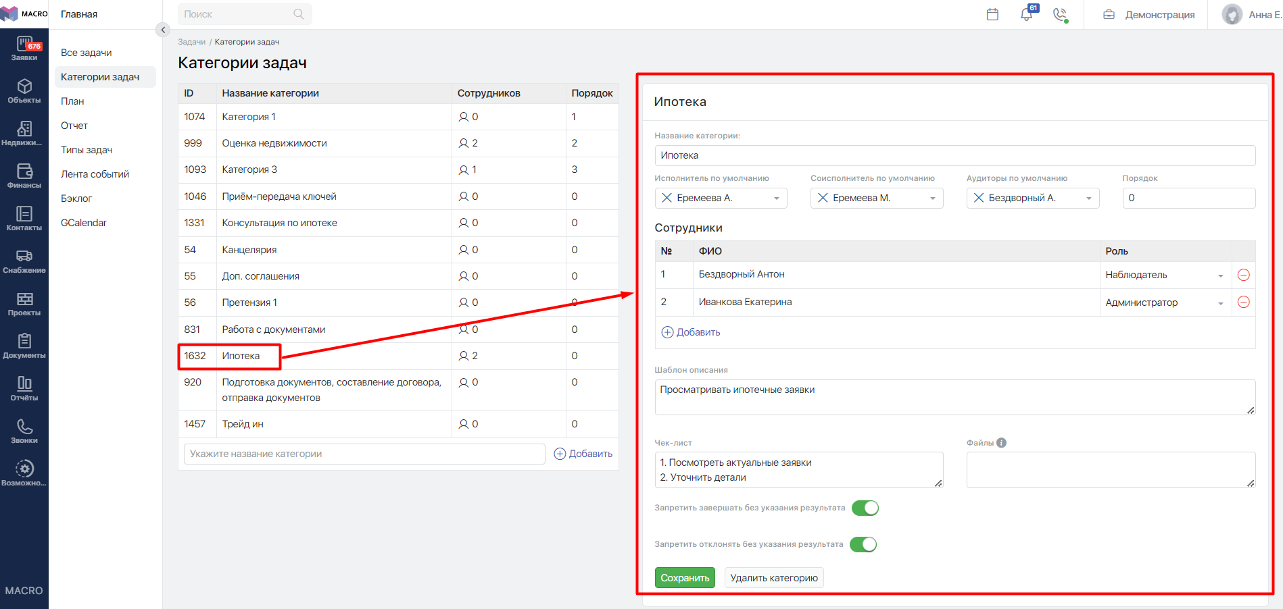Toggle "Запретить завершать без указания результата"
Viewport: 1283px width, 609px height.
click(x=865, y=508)
